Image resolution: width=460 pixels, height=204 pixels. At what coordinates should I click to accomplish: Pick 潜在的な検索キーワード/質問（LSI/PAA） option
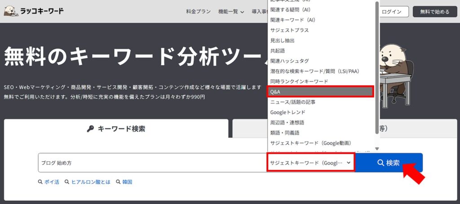point(321,71)
